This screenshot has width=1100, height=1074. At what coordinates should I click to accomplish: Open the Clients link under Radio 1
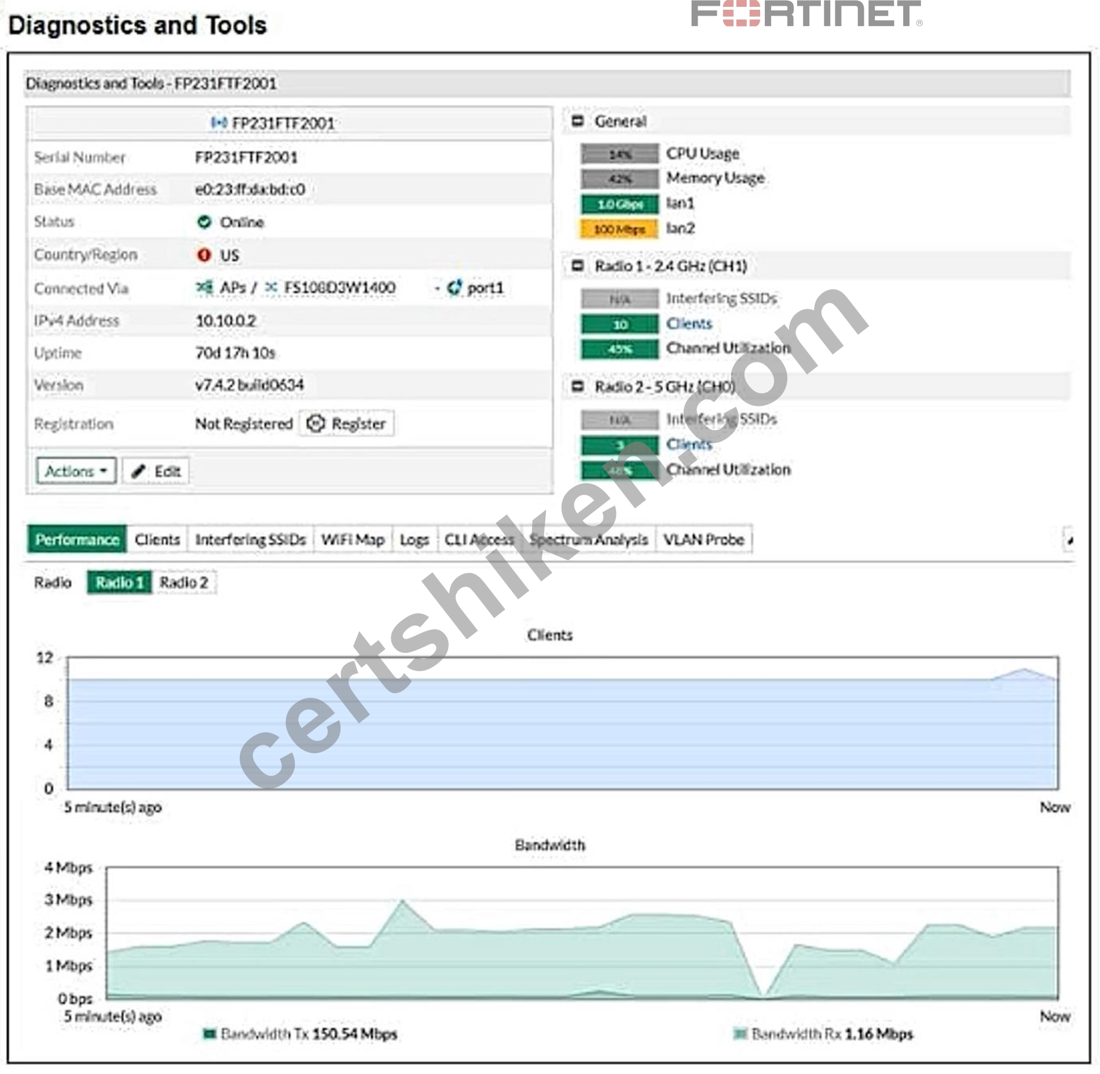coord(689,324)
